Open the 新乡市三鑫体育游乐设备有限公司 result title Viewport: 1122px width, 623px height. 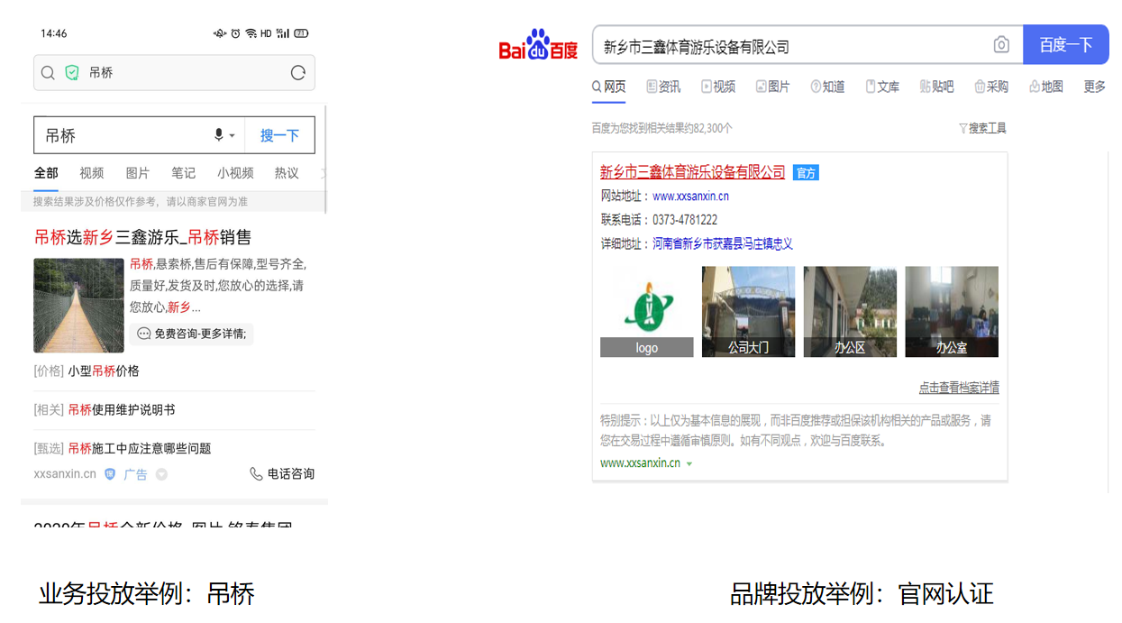point(692,172)
